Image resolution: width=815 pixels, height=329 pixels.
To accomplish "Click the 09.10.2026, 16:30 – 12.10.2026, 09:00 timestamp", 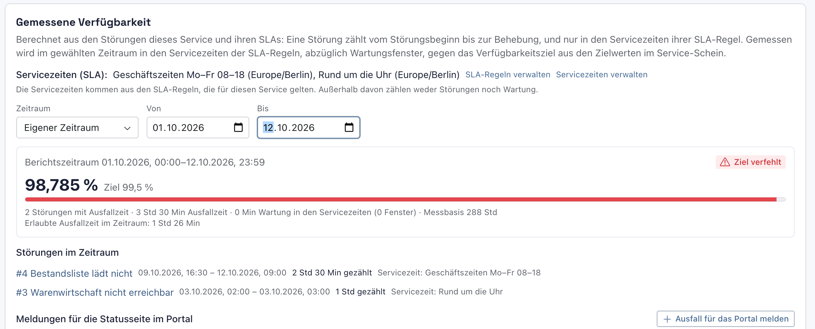I will click(212, 273).
